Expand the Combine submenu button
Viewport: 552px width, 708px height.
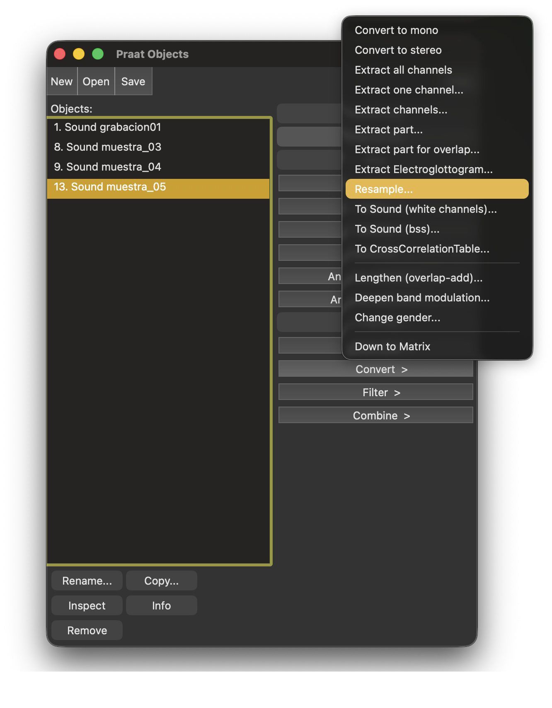[x=375, y=415]
